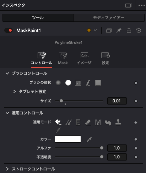The height and width of the screenshot is (173, 146).
Task: Toggle keyframe for 不透明度
Action: 136,157
